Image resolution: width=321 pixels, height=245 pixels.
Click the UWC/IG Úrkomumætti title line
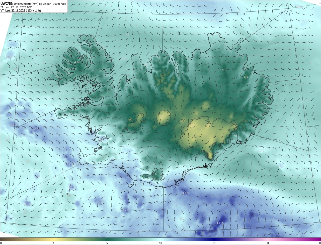(x=33, y=4)
